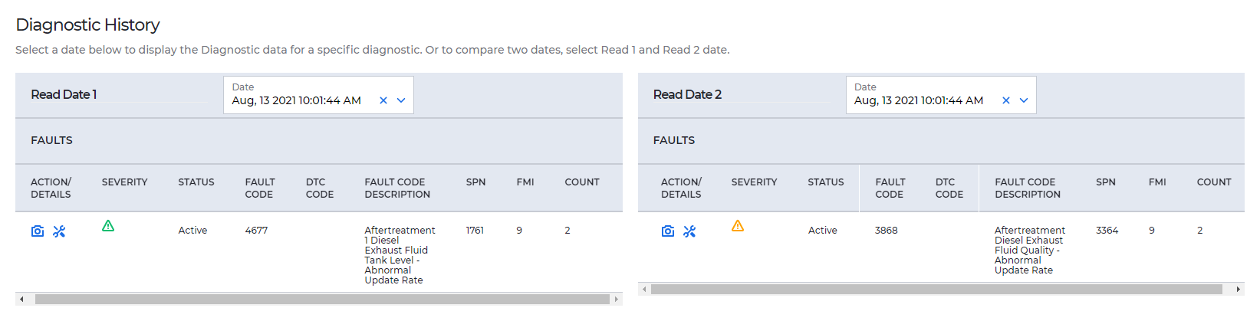Click COUNT column header in Read Date 1
Screen dimensions: 1260x321
pyautogui.click(x=582, y=182)
